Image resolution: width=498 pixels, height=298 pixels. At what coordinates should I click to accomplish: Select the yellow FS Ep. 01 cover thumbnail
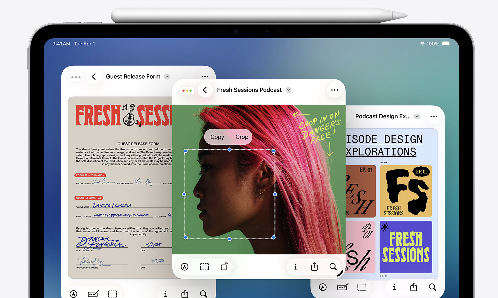click(x=406, y=191)
